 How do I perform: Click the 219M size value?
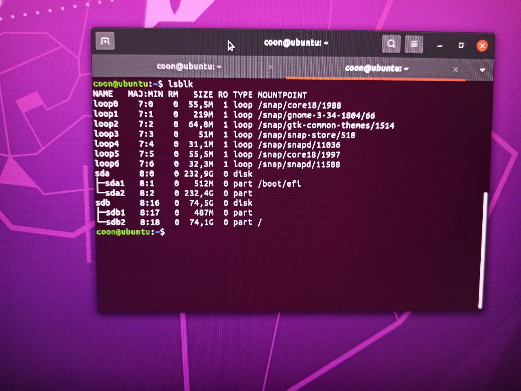(x=203, y=115)
